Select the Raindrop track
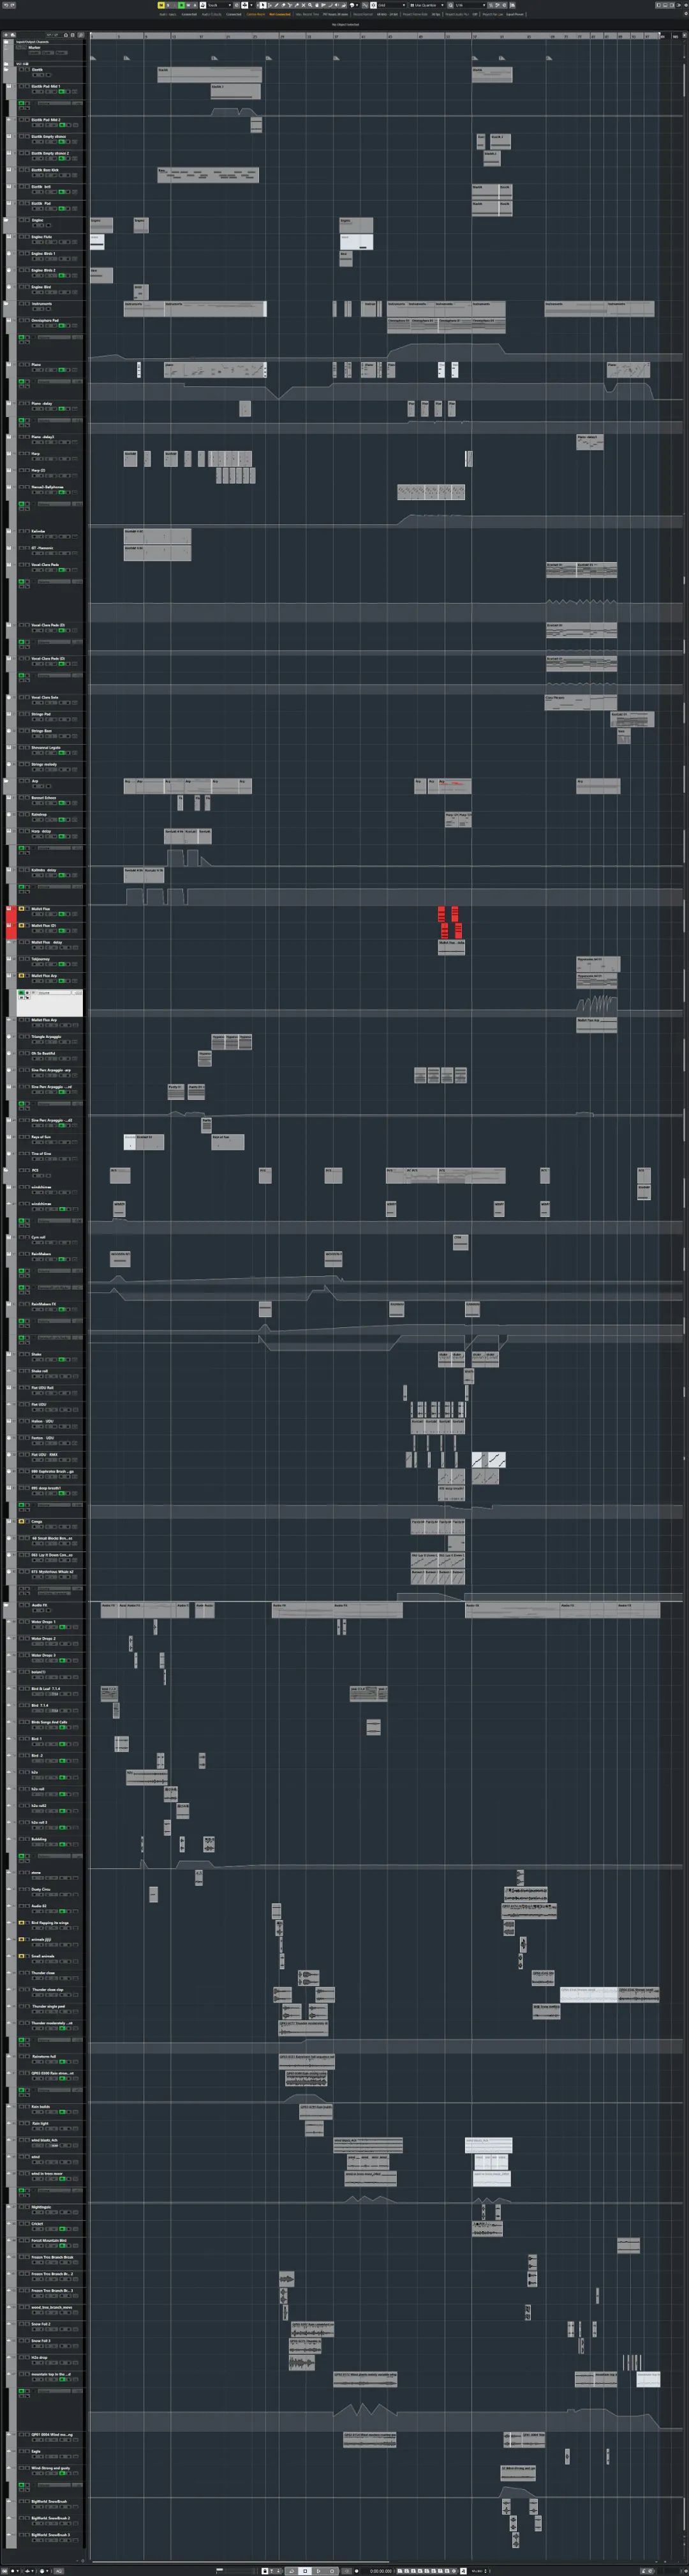 click(39, 814)
